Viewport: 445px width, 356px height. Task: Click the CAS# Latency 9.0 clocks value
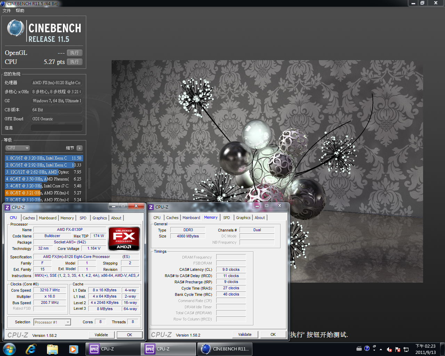[x=231, y=269]
